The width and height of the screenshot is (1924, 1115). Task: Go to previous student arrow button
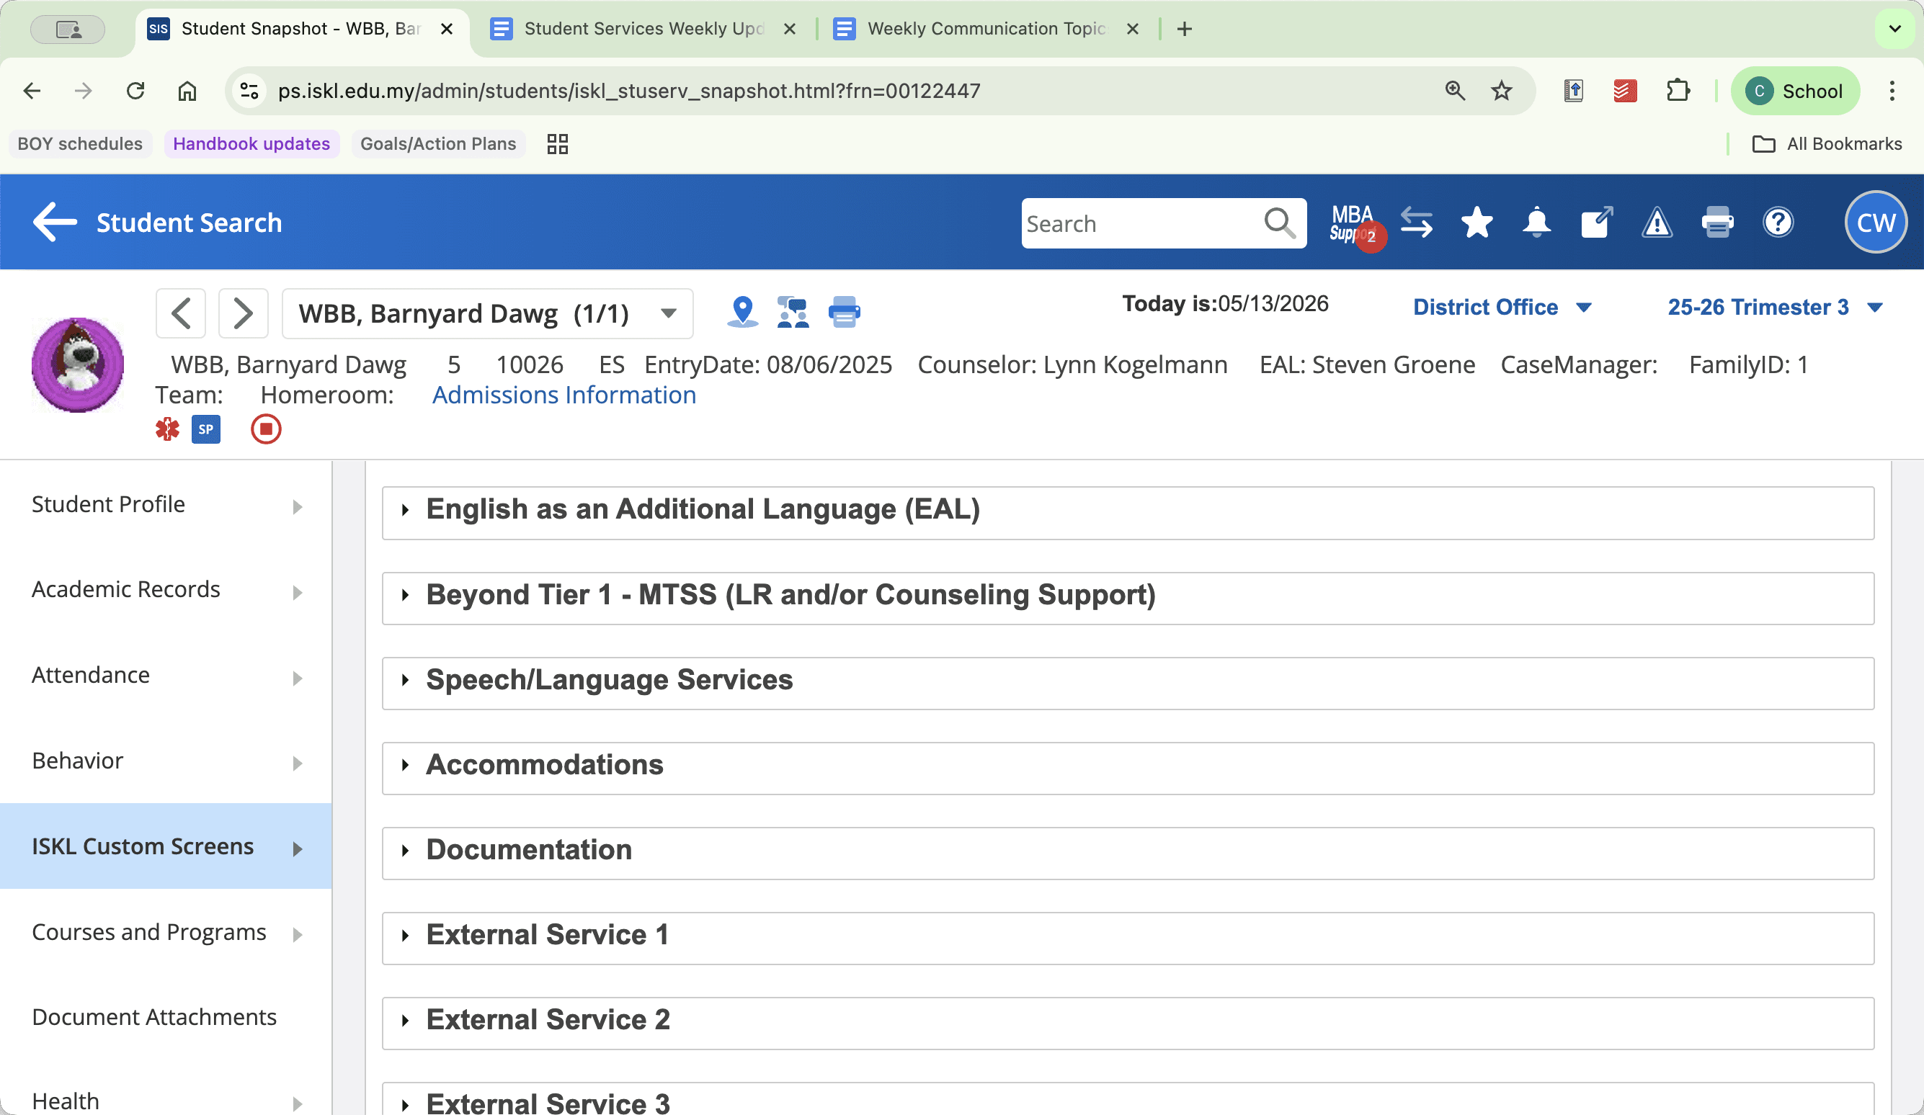click(x=181, y=313)
